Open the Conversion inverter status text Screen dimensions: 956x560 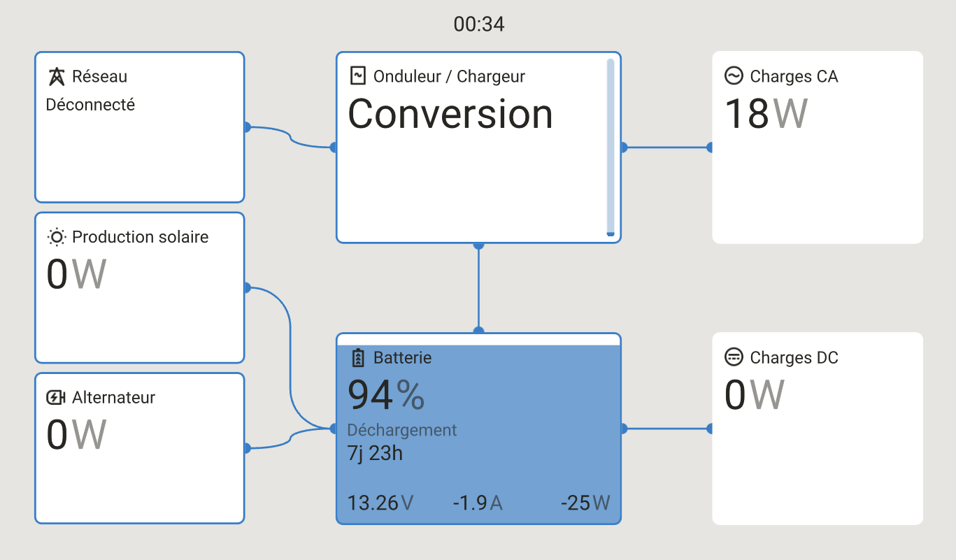click(450, 114)
